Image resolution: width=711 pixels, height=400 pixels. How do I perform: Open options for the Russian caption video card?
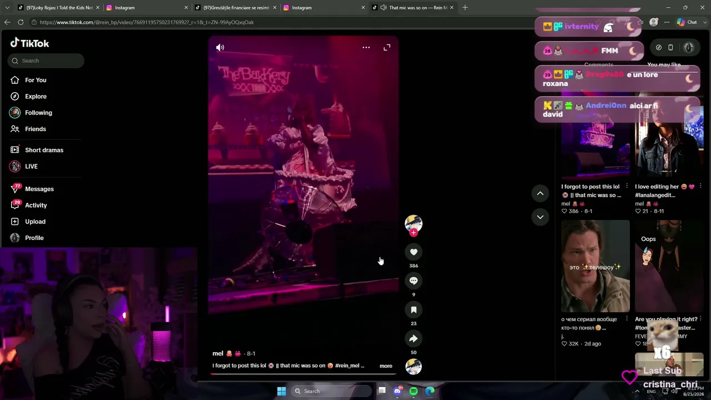[627, 319]
